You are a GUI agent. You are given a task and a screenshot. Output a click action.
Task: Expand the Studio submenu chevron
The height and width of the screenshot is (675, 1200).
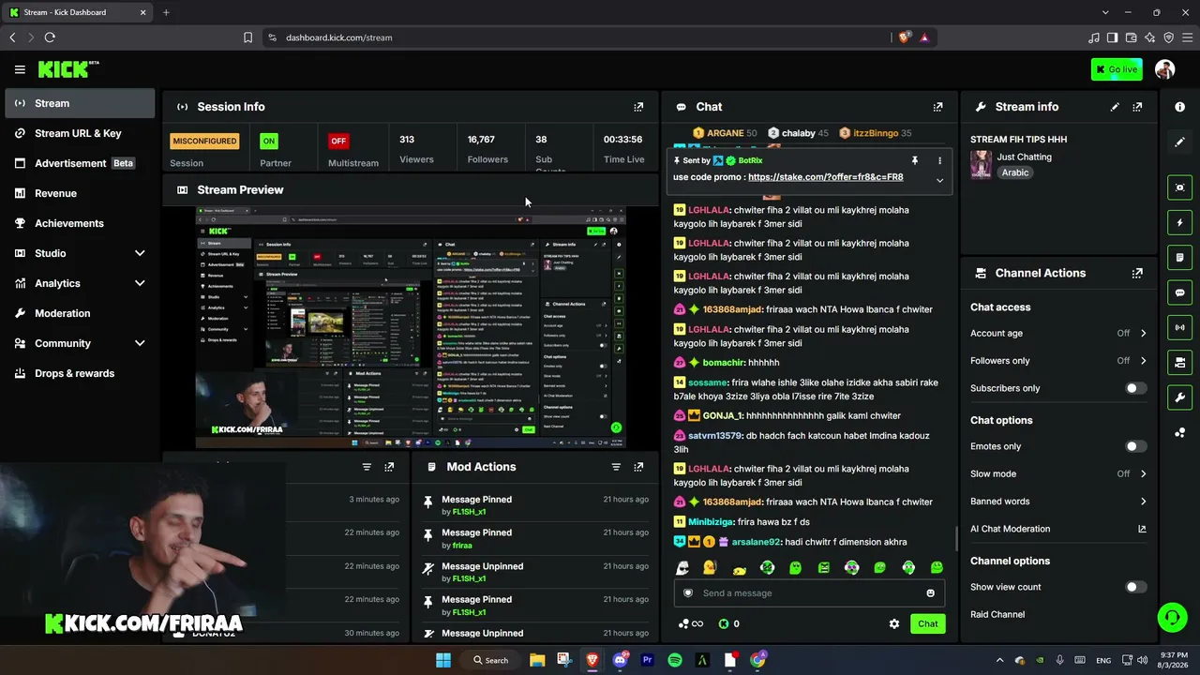point(140,253)
